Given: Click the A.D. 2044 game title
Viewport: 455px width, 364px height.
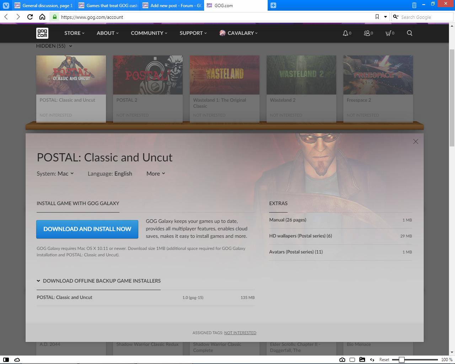Looking at the screenshot, I should coord(50,344).
